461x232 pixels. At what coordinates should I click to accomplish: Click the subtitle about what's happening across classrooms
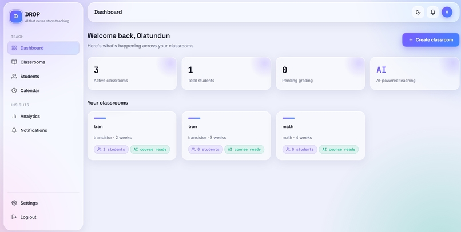click(x=141, y=46)
